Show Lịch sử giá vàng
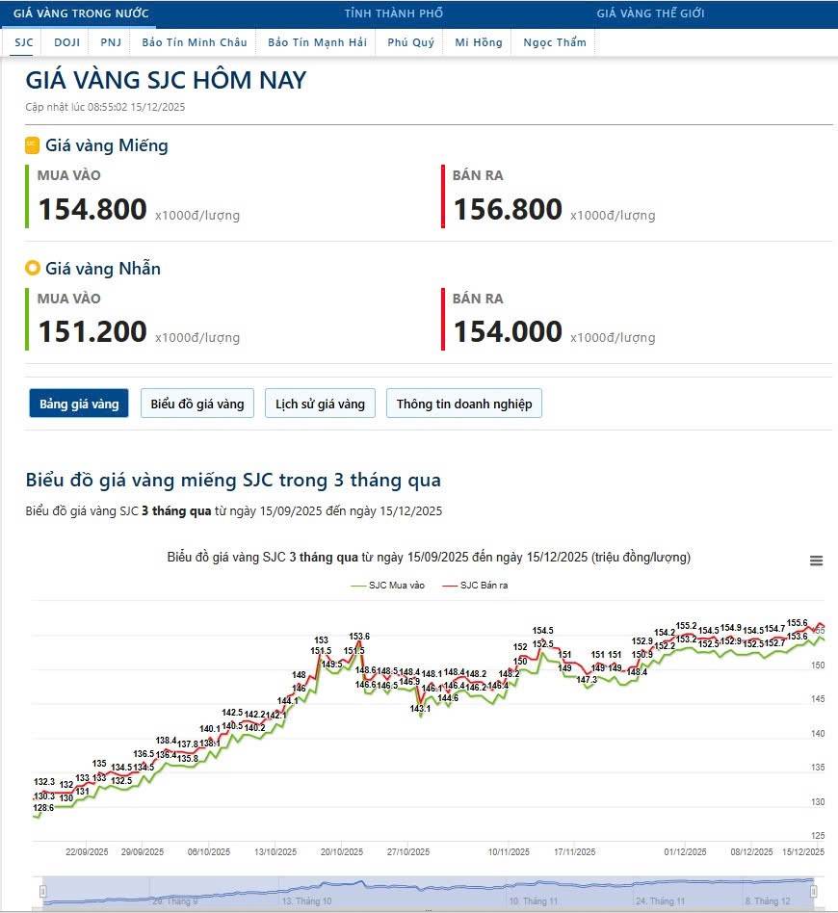Viewport: 838px width, 913px height. coord(320,404)
